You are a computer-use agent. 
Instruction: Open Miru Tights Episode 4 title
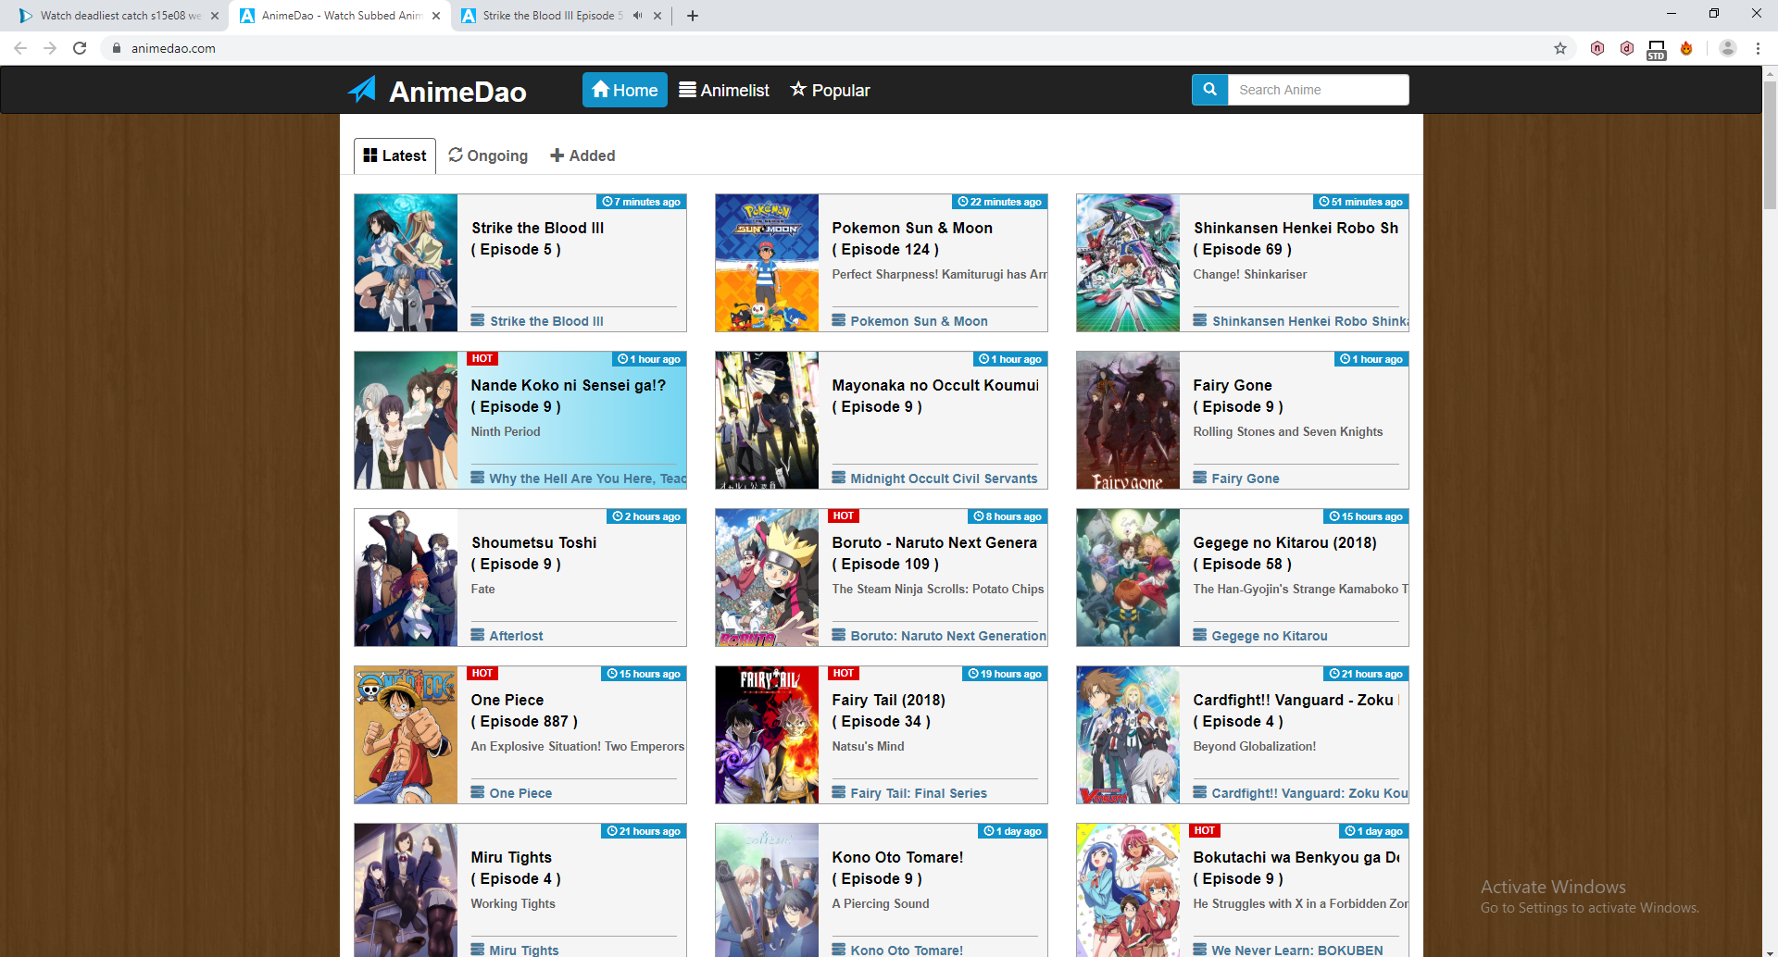[516, 867]
